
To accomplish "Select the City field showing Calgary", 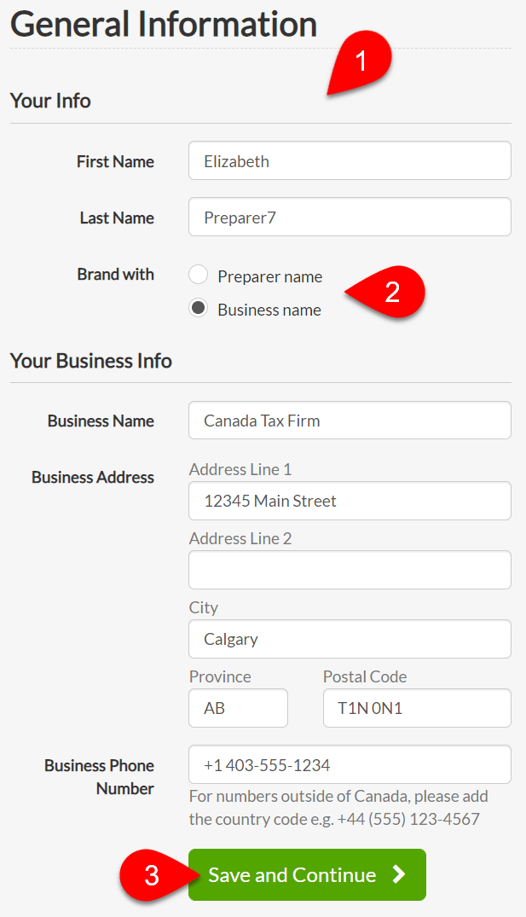I will coord(350,639).
